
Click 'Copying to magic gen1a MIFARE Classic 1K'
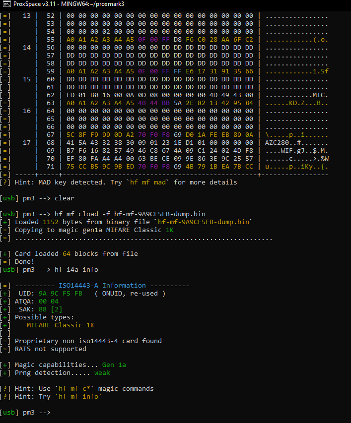click(94, 230)
